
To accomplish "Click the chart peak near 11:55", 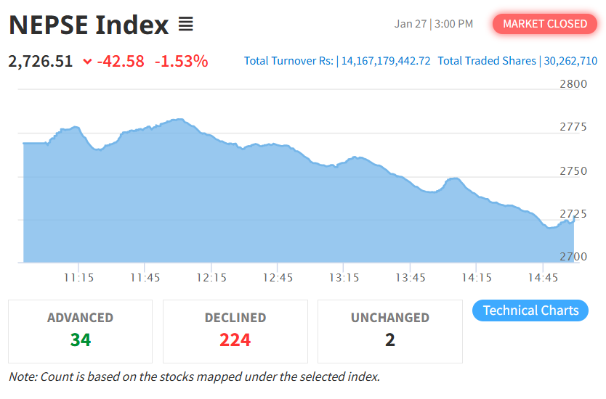I will (x=177, y=120).
